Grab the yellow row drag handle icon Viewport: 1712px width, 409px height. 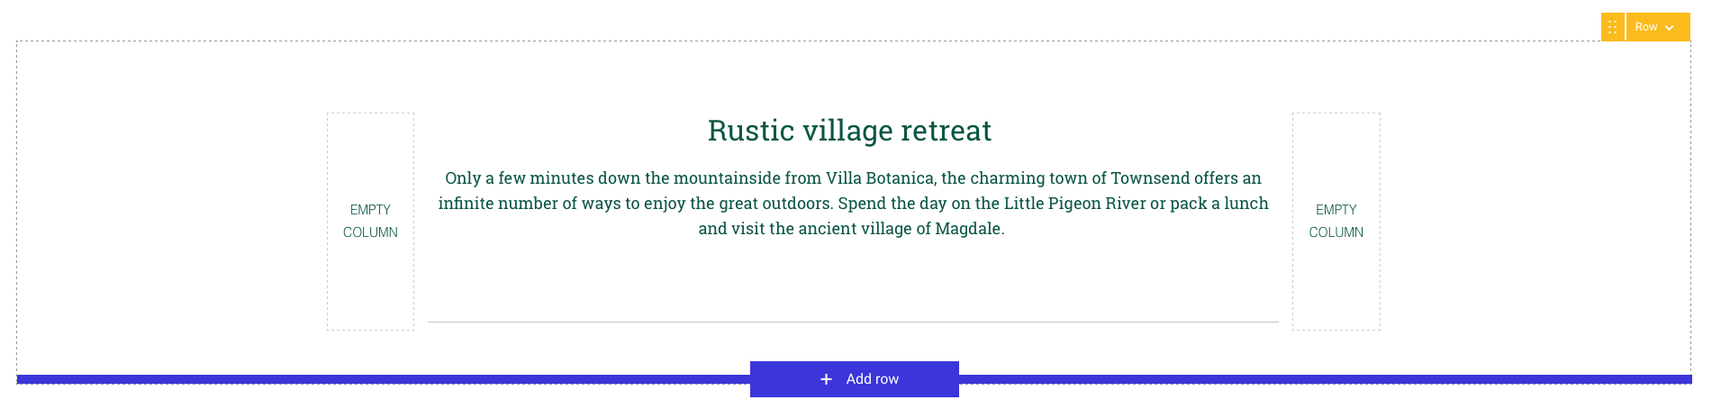coord(1612,27)
